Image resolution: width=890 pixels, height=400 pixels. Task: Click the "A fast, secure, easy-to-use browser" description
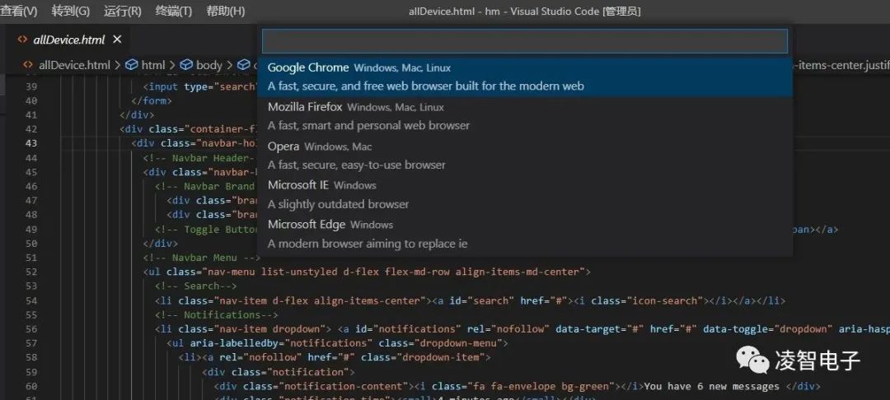click(357, 165)
